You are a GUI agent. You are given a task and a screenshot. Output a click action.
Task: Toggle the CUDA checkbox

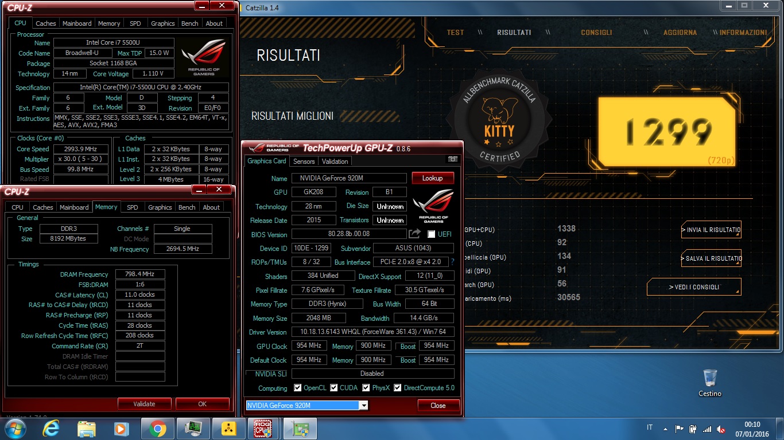coord(334,388)
